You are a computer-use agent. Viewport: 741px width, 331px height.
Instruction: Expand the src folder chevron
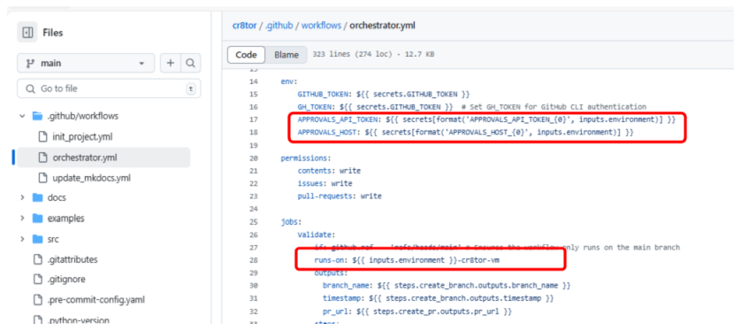point(22,239)
